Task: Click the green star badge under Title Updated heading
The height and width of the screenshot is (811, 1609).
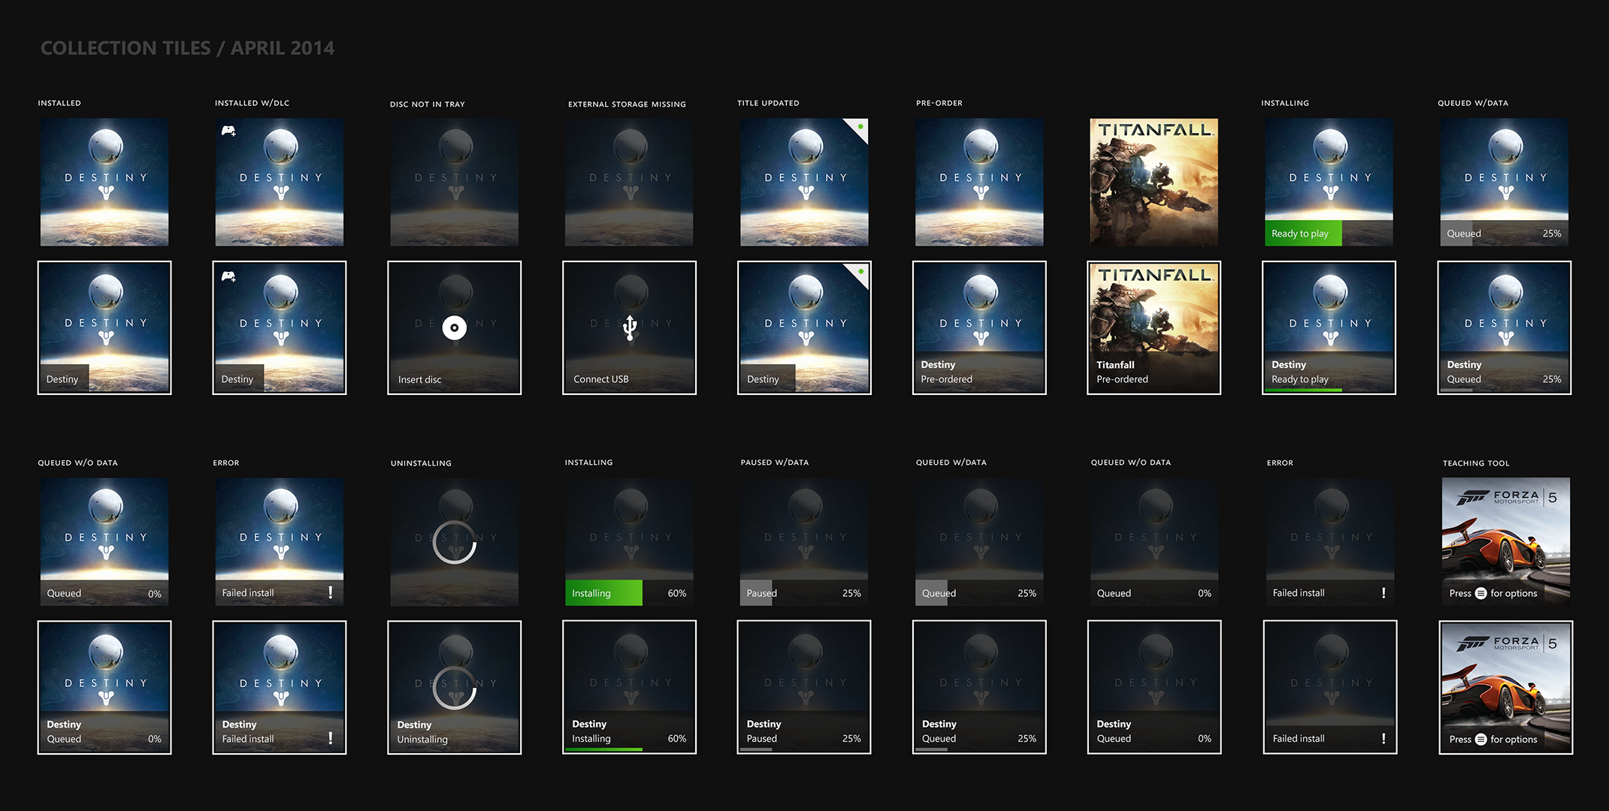Action: pyautogui.click(x=860, y=127)
